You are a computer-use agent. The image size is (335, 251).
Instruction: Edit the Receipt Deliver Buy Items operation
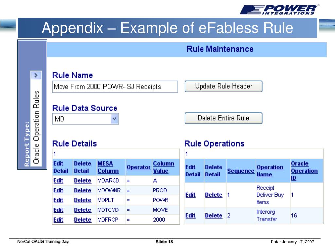(x=190, y=195)
